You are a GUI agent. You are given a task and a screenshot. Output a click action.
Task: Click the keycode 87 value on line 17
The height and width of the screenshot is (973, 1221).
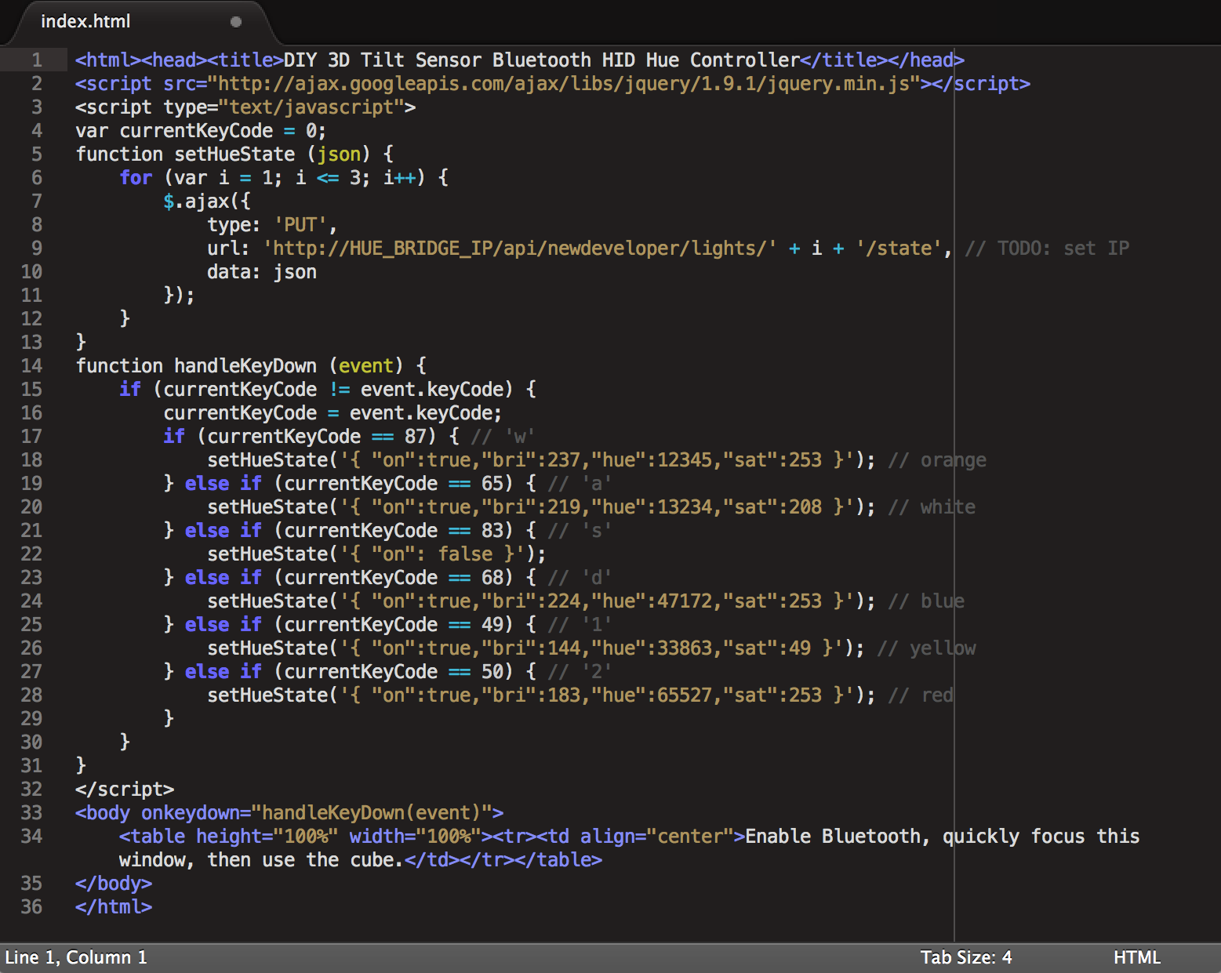point(415,437)
